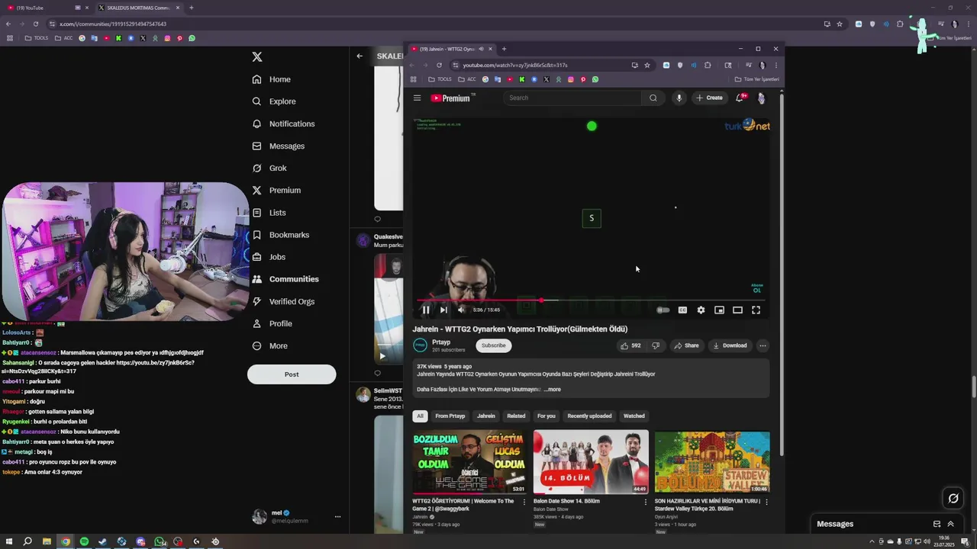
Task: Click the Share button under the video
Action: [x=686, y=345]
